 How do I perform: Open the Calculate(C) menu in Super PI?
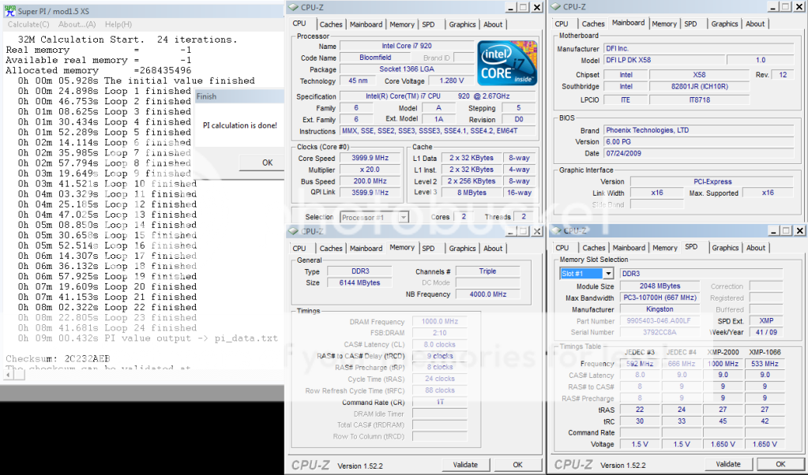point(28,24)
